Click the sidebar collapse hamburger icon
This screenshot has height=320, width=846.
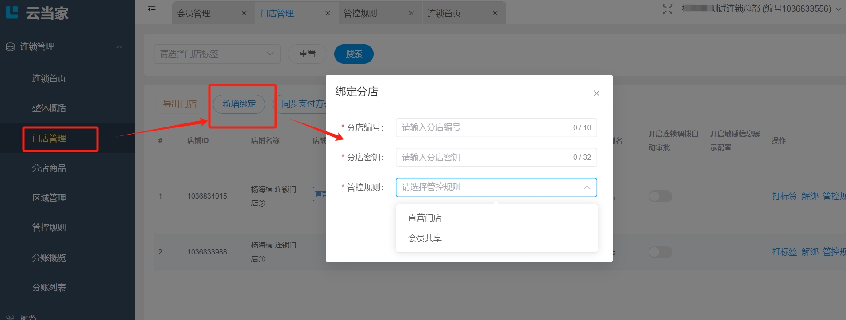tap(152, 9)
